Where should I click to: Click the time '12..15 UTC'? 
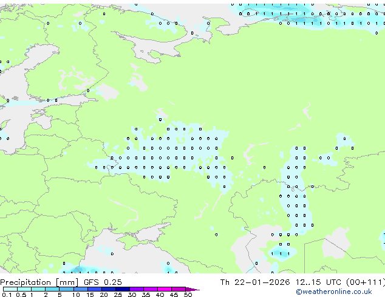coord(318,282)
